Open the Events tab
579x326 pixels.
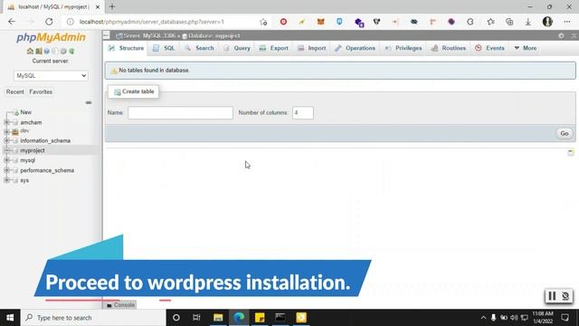pyautogui.click(x=489, y=48)
